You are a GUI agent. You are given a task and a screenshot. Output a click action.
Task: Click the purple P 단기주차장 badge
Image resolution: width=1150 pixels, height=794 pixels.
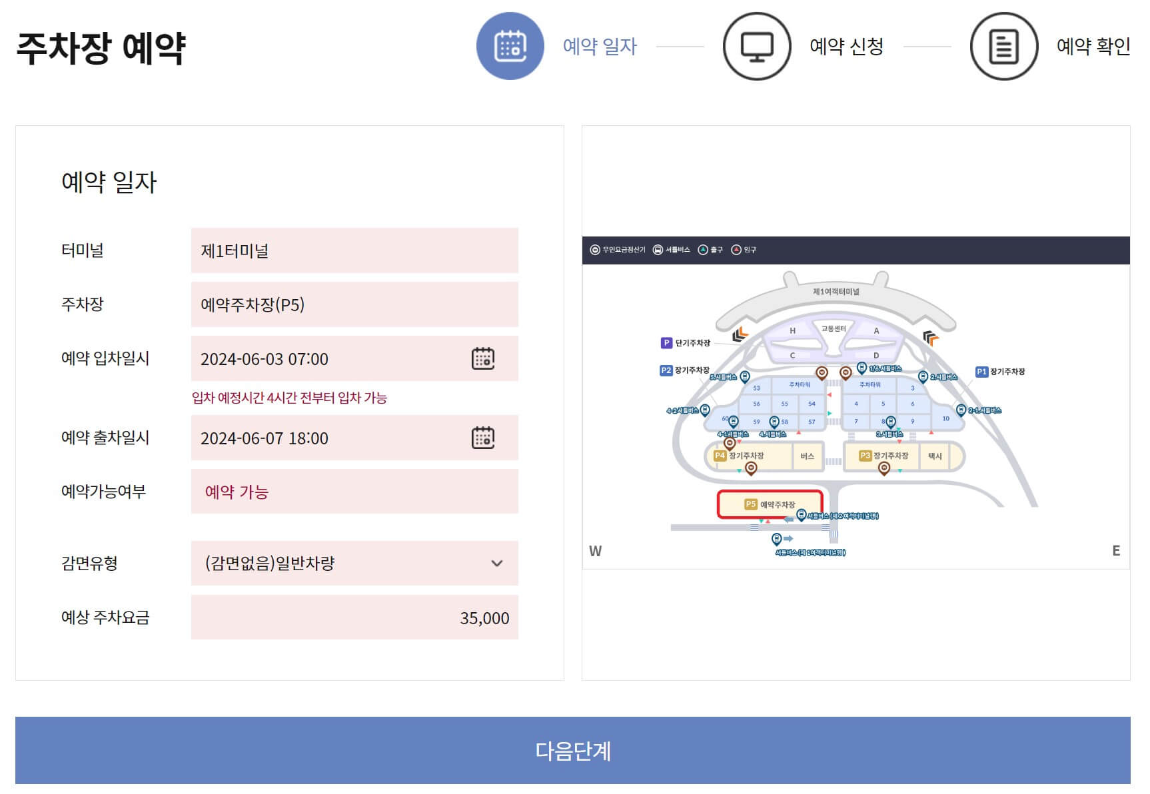click(x=666, y=343)
